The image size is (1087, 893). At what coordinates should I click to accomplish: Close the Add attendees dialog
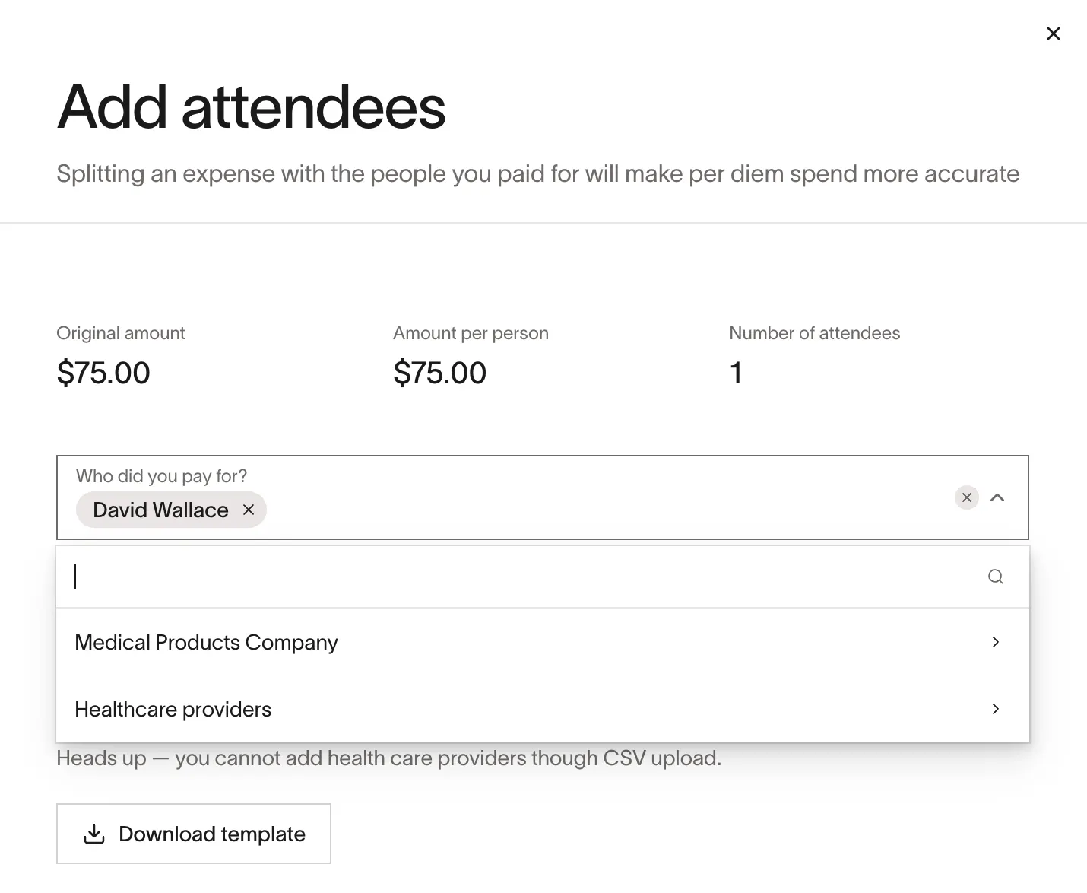click(x=1053, y=33)
